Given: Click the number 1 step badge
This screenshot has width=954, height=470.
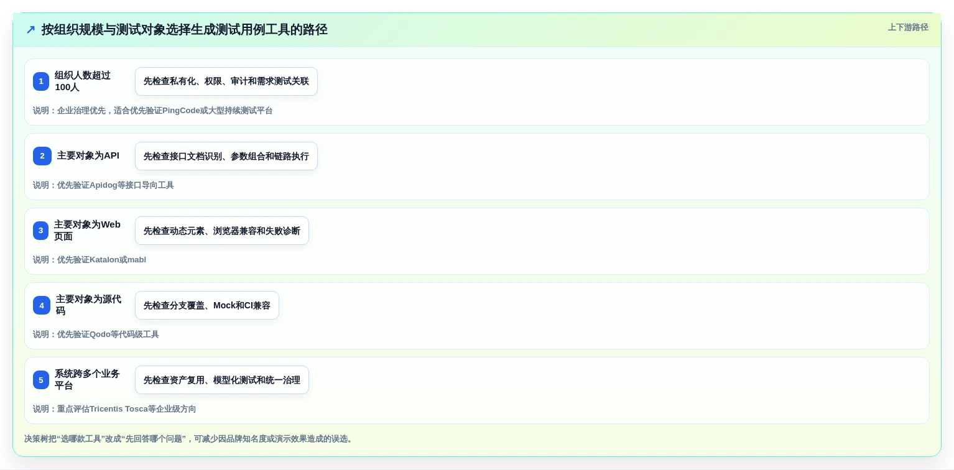Looking at the screenshot, I should [x=41, y=81].
